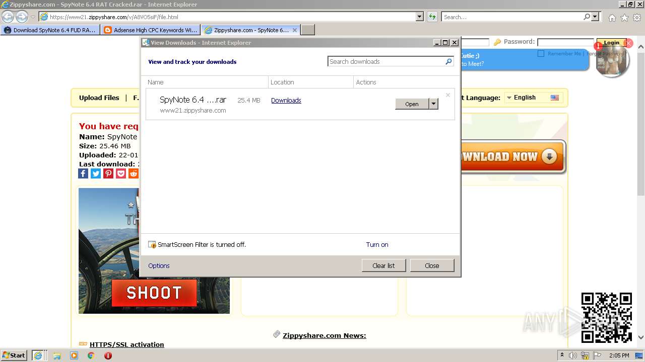The width and height of the screenshot is (645, 362).
Task: Click into the browser Search field
Action: tap(512, 17)
